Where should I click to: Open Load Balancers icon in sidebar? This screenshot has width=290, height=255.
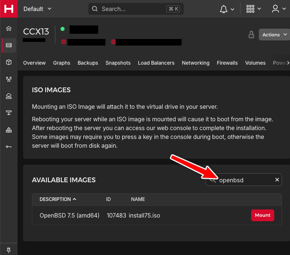[x=9, y=79]
